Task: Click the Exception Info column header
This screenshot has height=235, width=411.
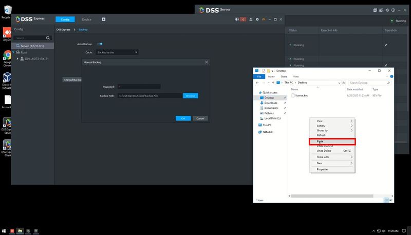Action: pyautogui.click(x=329, y=30)
